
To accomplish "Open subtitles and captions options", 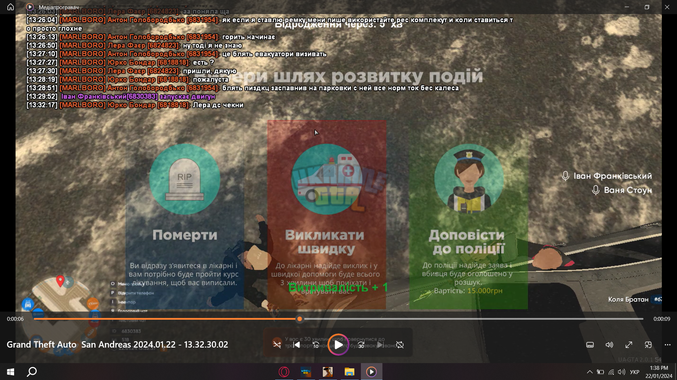I will pos(590,345).
